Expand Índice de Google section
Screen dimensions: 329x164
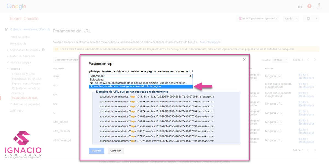point(20,63)
